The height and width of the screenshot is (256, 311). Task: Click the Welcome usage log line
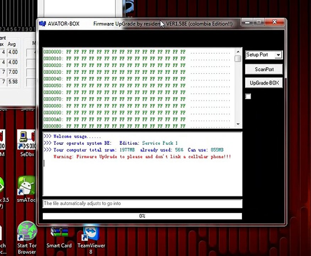72,137
